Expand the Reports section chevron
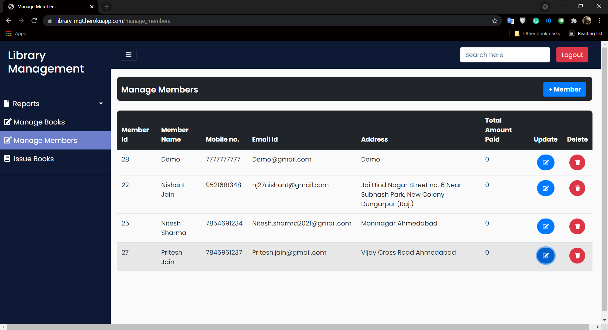The image size is (608, 330). [101, 103]
